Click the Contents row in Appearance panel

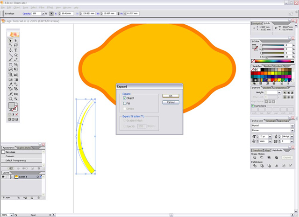pos(21,156)
